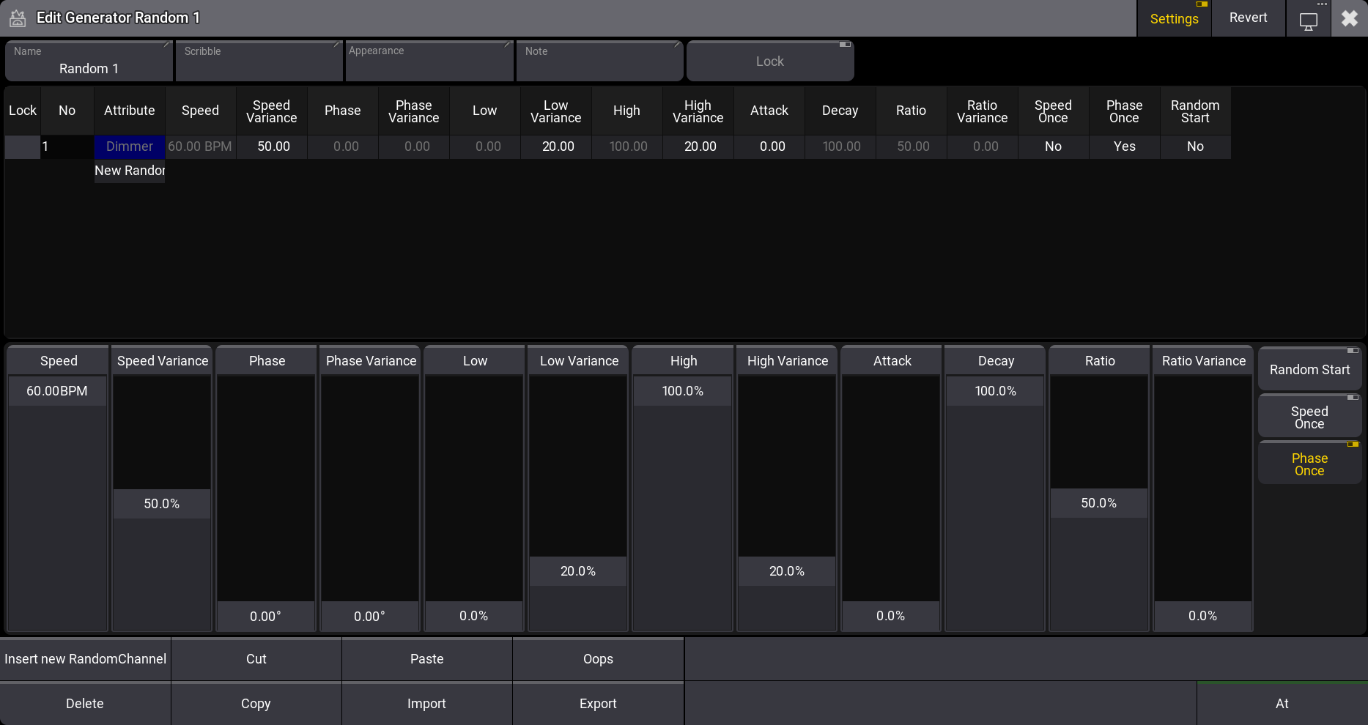Select the 60.00 BPM speed cell
1368x725 pixels.
click(x=201, y=146)
